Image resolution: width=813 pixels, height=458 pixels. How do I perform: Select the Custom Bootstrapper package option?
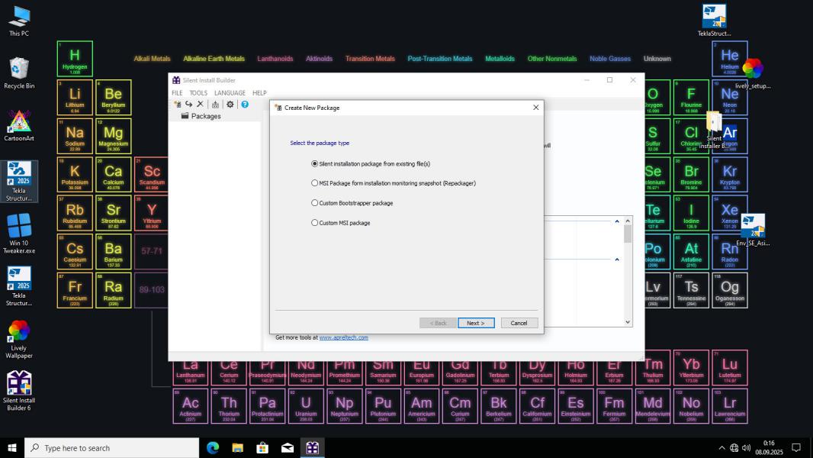tap(315, 203)
